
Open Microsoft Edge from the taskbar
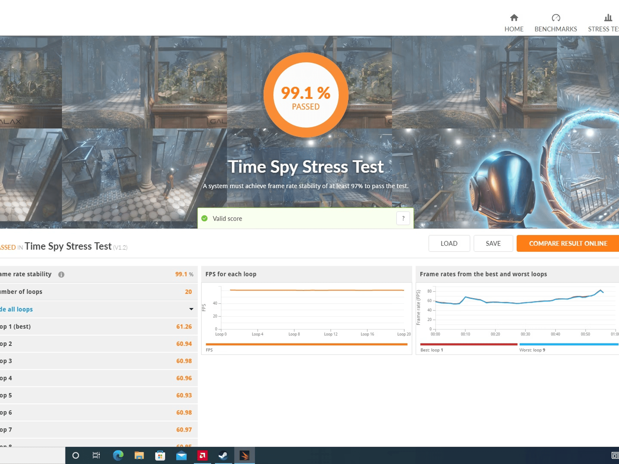(x=118, y=455)
